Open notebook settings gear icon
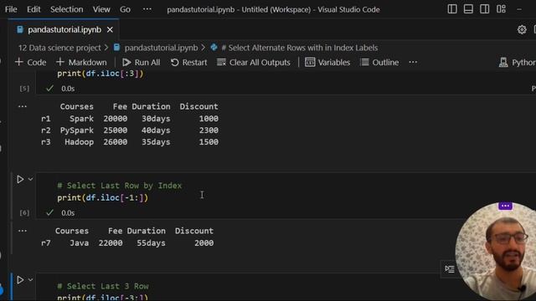Screen dimensions: 536x301 point(522,30)
